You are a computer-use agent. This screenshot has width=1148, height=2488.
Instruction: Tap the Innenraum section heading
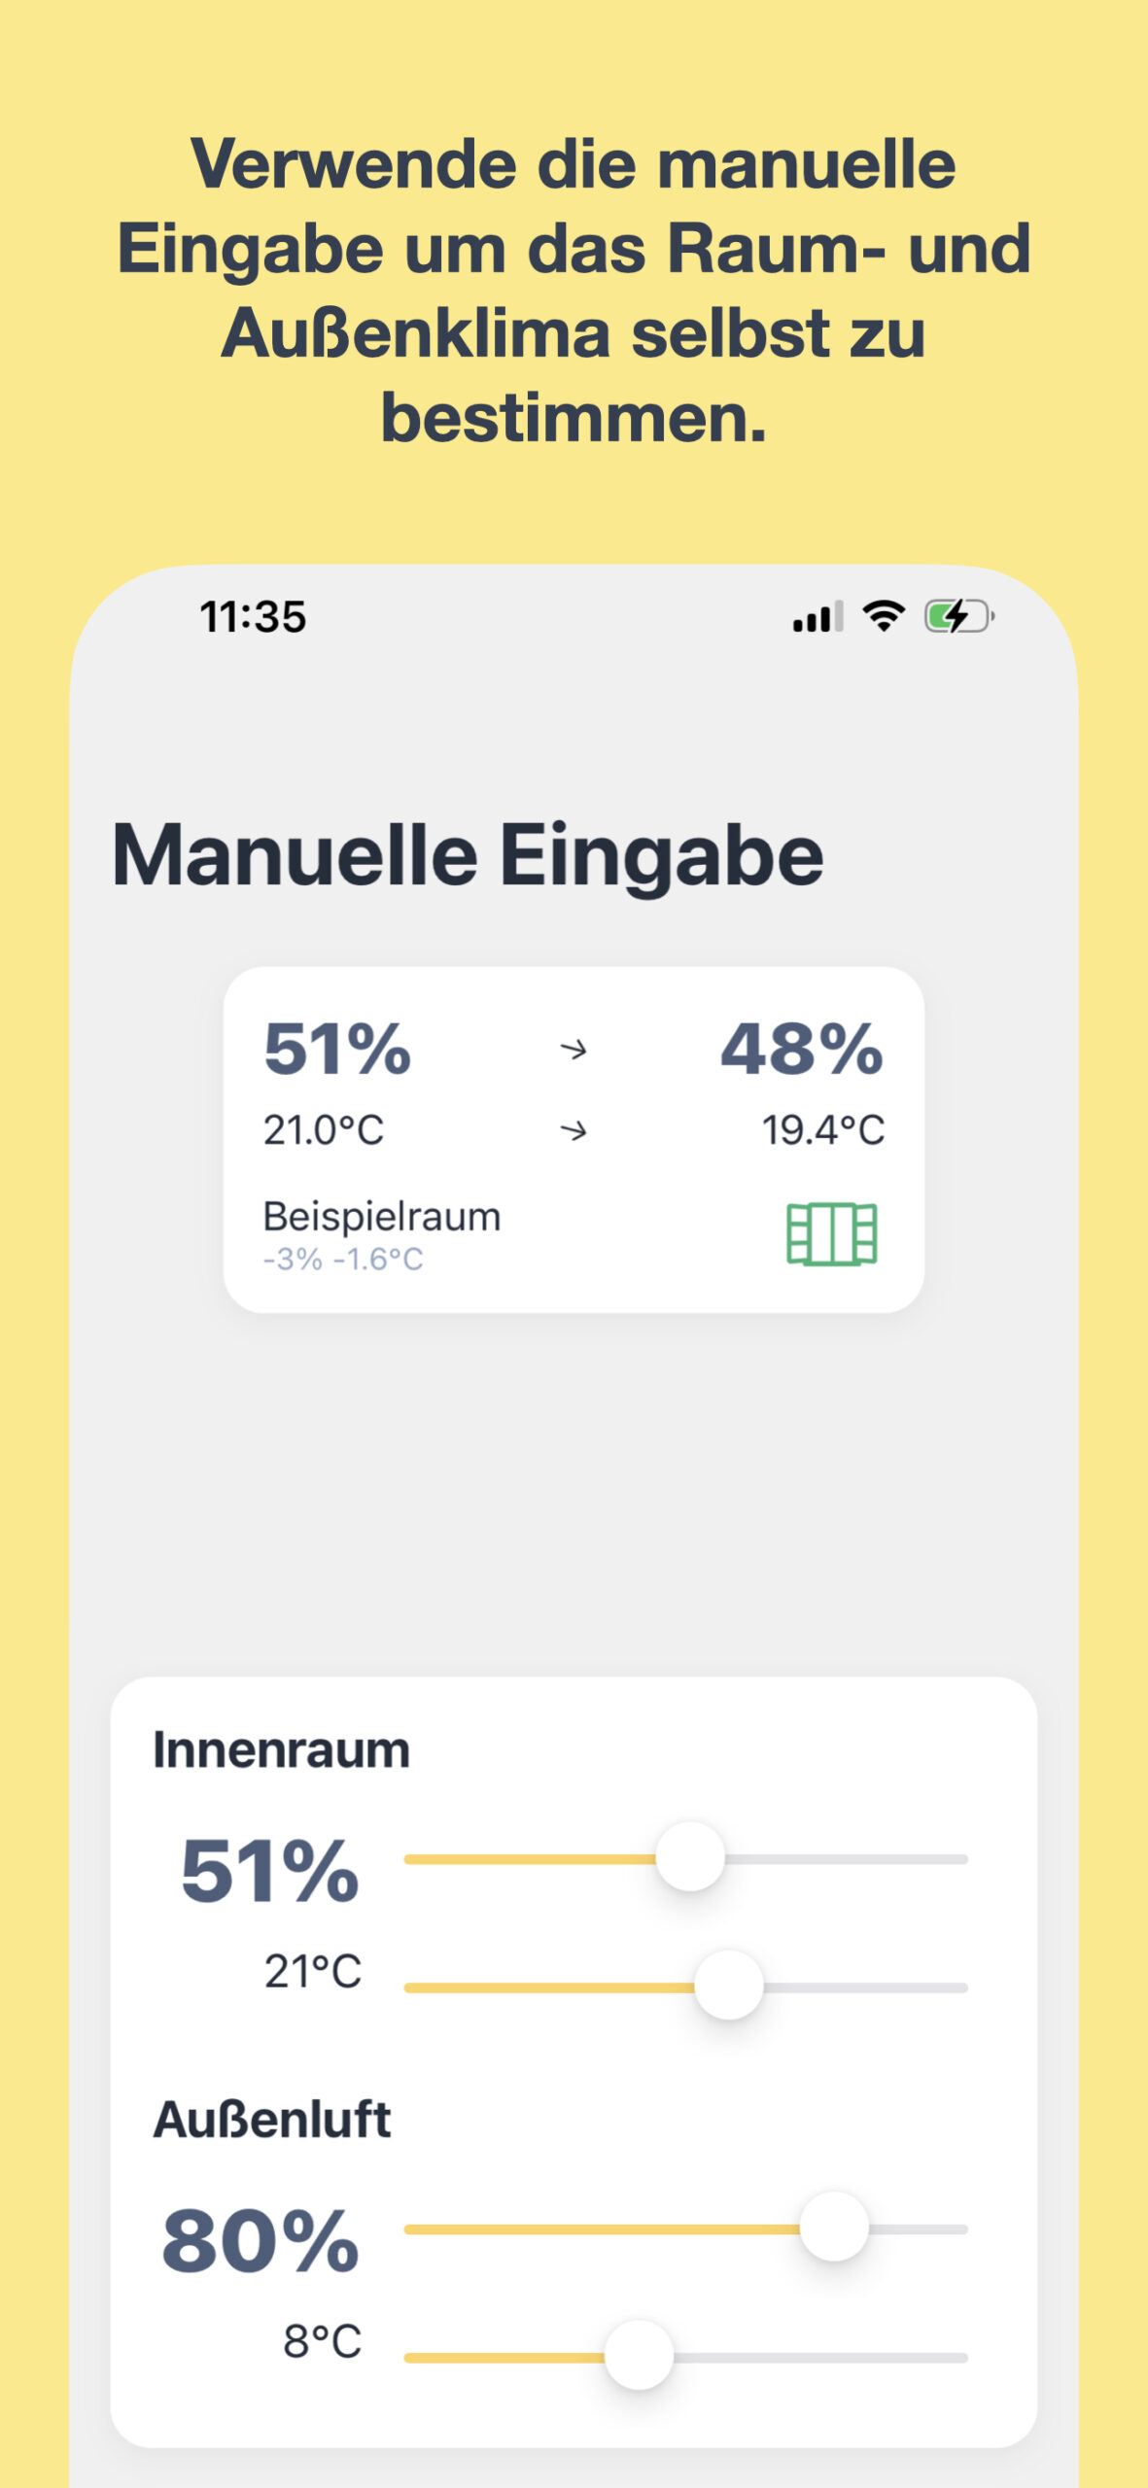(281, 1750)
